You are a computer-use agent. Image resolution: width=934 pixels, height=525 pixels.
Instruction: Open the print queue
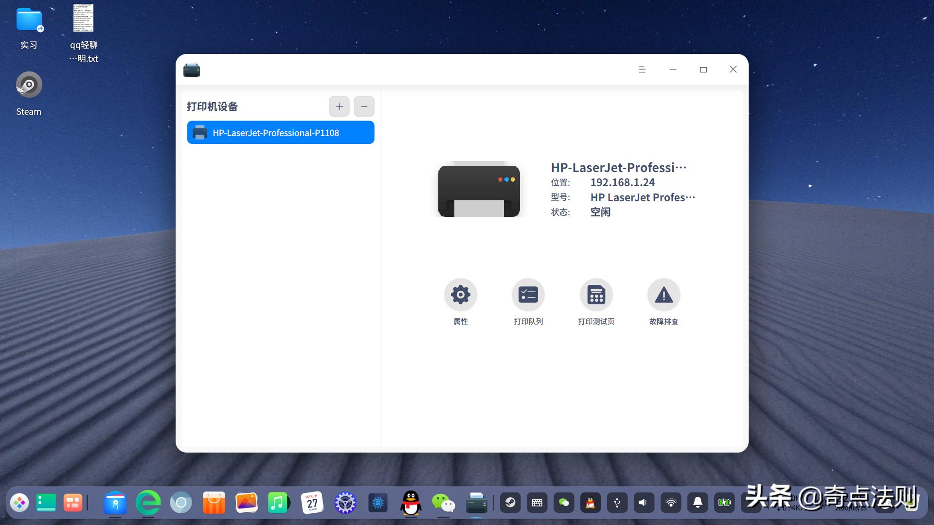tap(528, 295)
